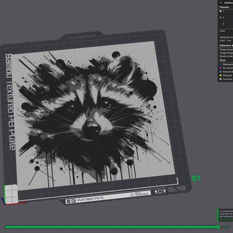Click the filament 2 gray color swatch
The image size is (233, 233).
[x=221, y=17]
